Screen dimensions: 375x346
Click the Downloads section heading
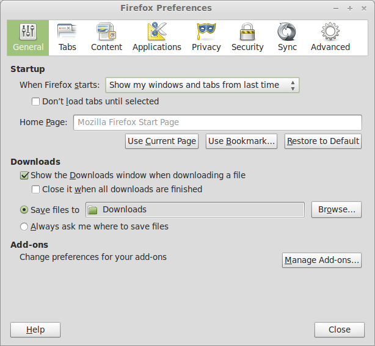pos(35,162)
